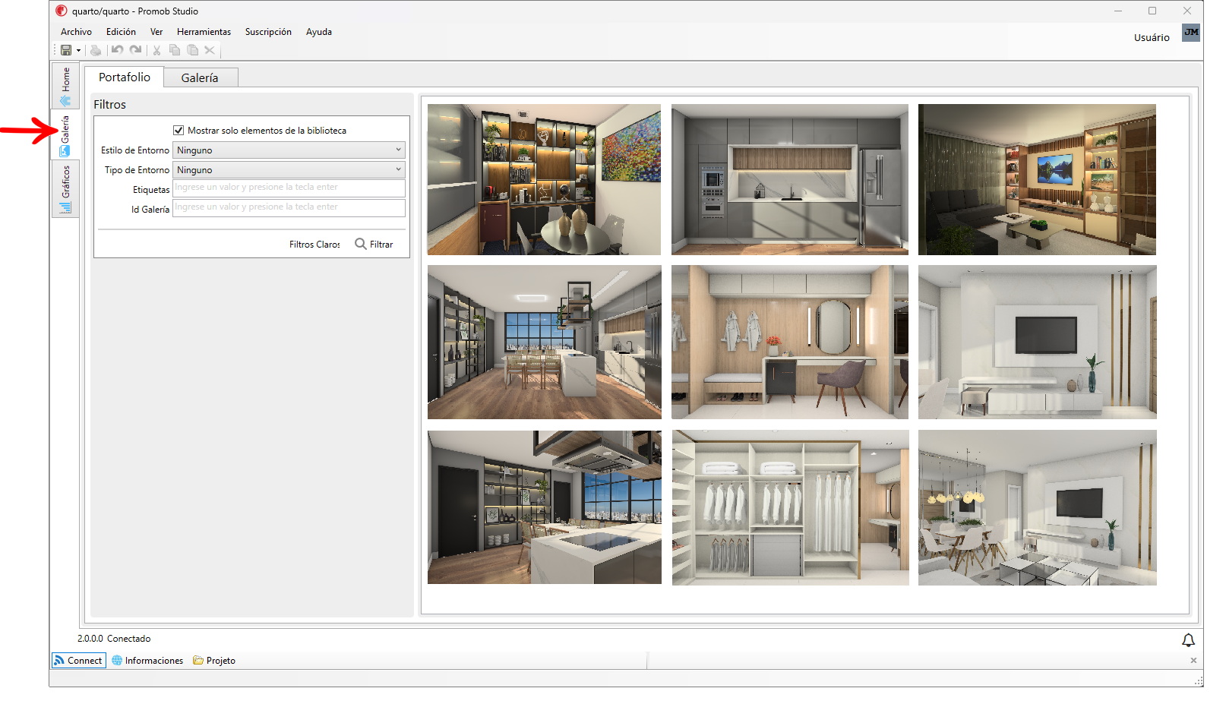
Task: Open the loft kitchen with wood floor thumbnail
Action: click(544, 342)
